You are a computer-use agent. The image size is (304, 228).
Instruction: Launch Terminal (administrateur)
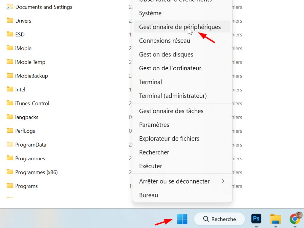[182, 96]
